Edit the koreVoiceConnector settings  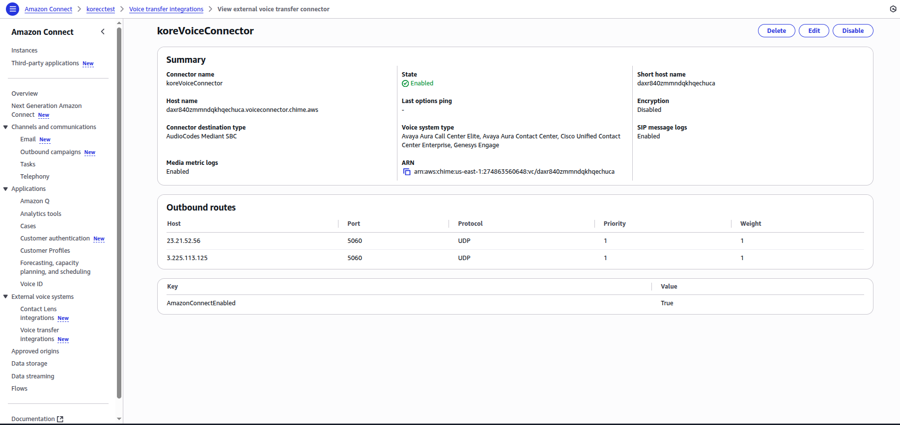(x=814, y=30)
